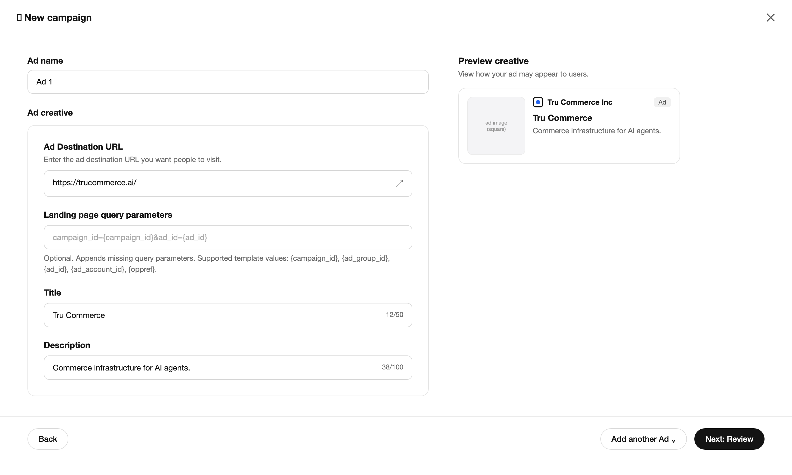Click the ad image square placeholder
The image size is (792, 475).
click(x=496, y=126)
